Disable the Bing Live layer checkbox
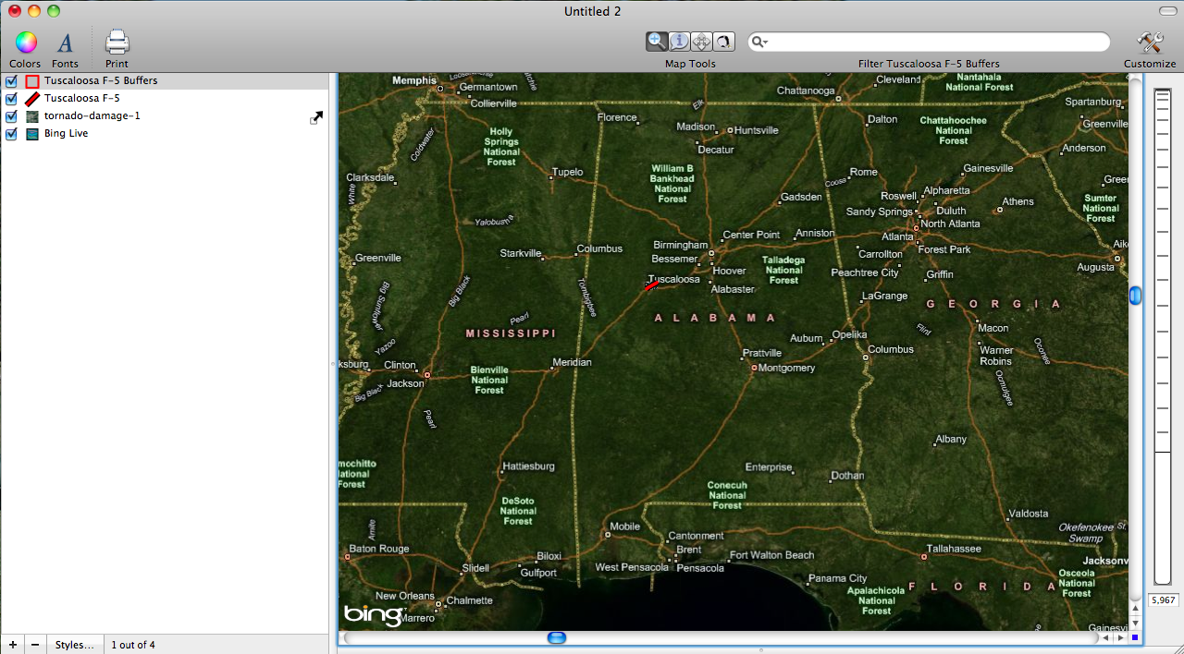Viewport: 1184px width, 654px height. click(10, 133)
